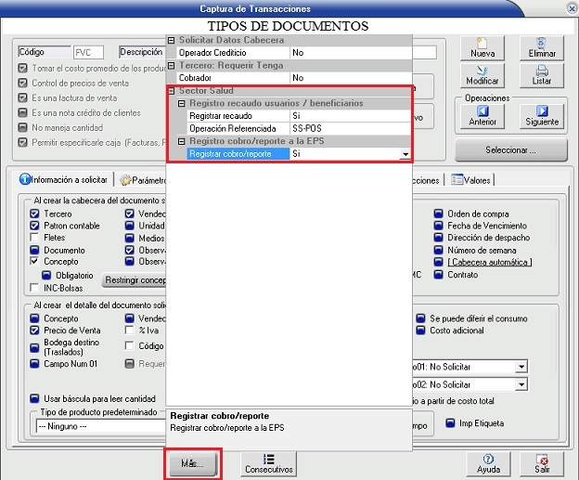This screenshot has width=579, height=480.
Task: Open the Consecutivos list button
Action: (268, 463)
